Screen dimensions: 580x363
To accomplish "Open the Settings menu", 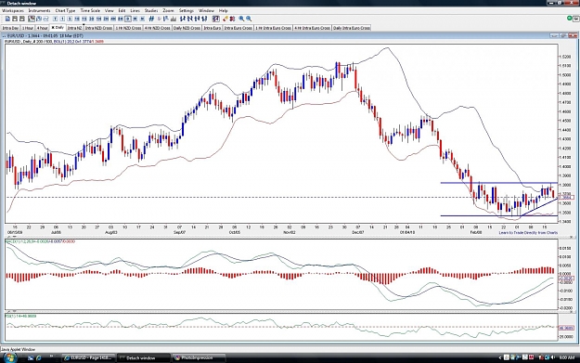I will (x=186, y=11).
